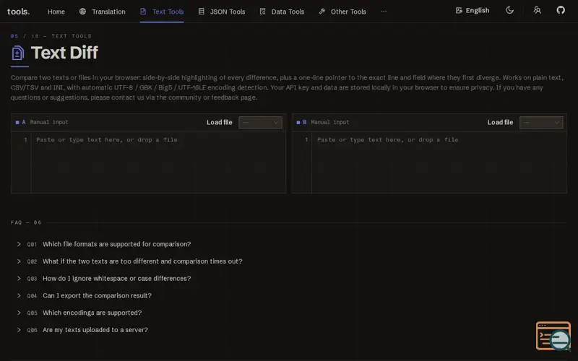578x361 pixels.
Task: Open the user account icon
Action: click(x=537, y=10)
